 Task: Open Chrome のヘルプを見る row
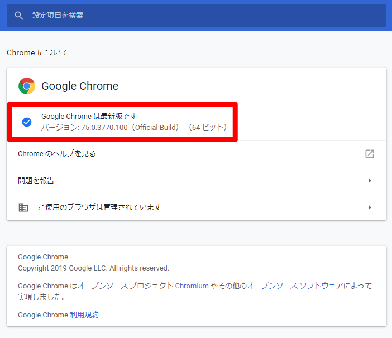pos(197,154)
